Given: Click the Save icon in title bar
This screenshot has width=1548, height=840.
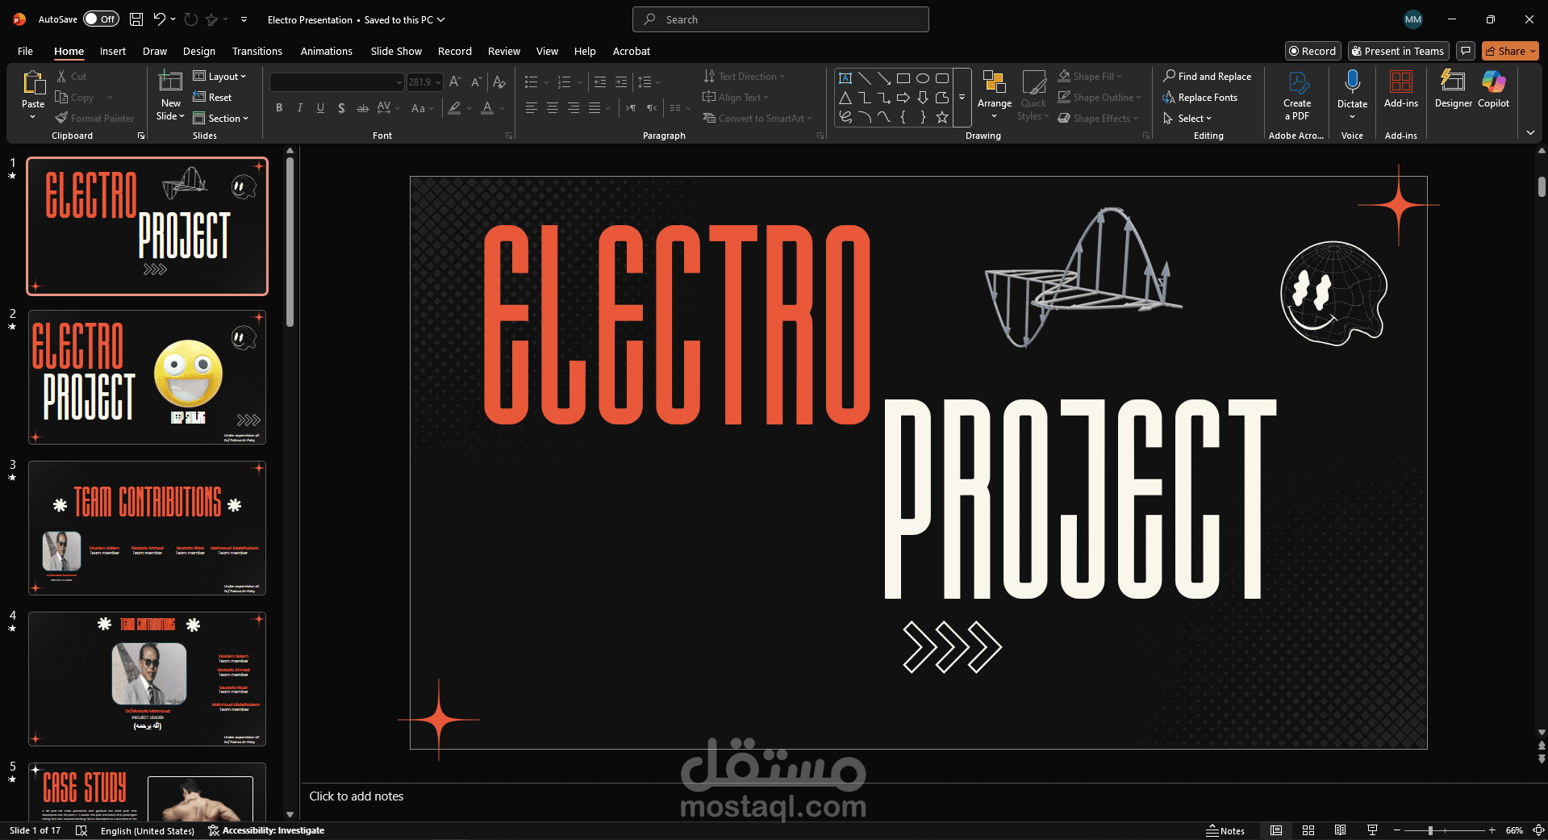Looking at the screenshot, I should click(136, 19).
